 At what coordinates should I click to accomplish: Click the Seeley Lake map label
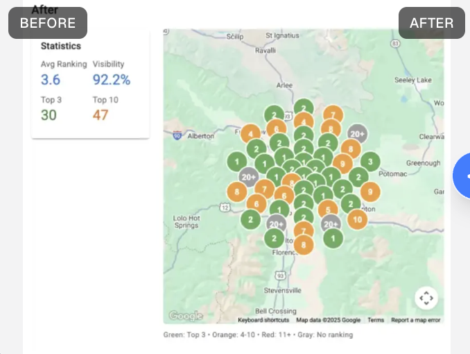[413, 80]
